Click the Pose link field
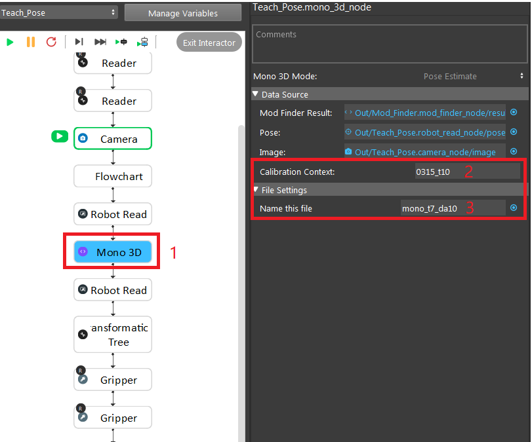The height and width of the screenshot is (442, 532). [425, 132]
